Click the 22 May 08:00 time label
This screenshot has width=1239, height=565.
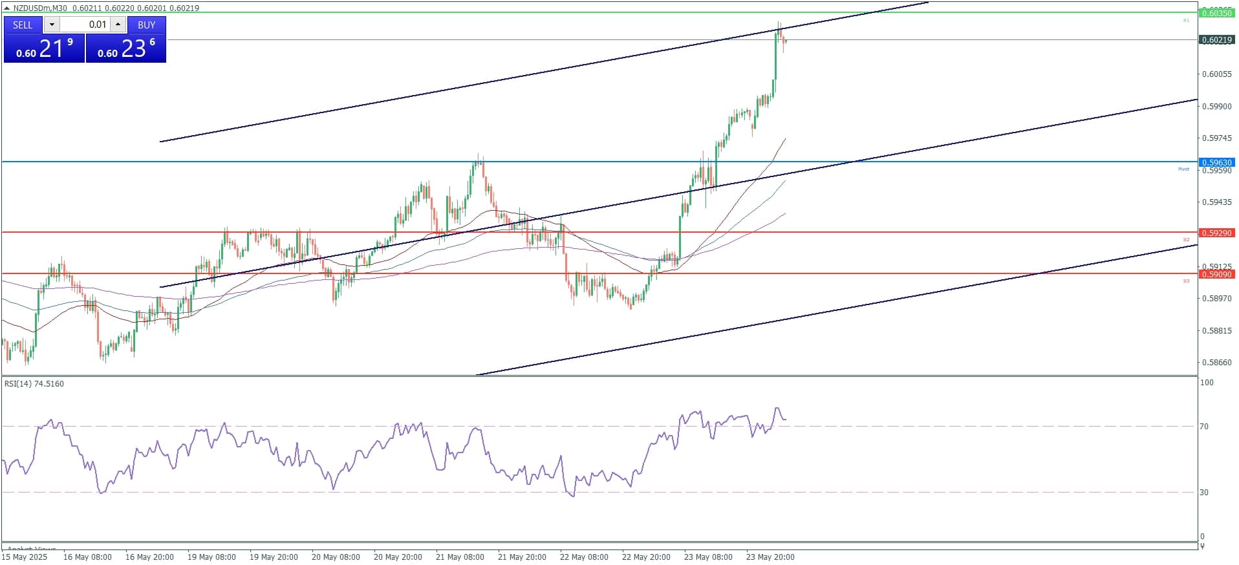(x=584, y=557)
